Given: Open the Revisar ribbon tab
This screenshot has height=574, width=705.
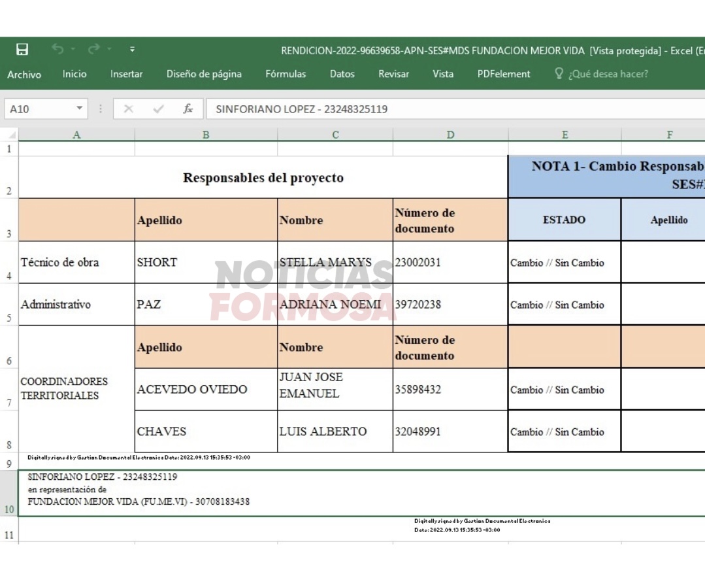Looking at the screenshot, I should (393, 74).
